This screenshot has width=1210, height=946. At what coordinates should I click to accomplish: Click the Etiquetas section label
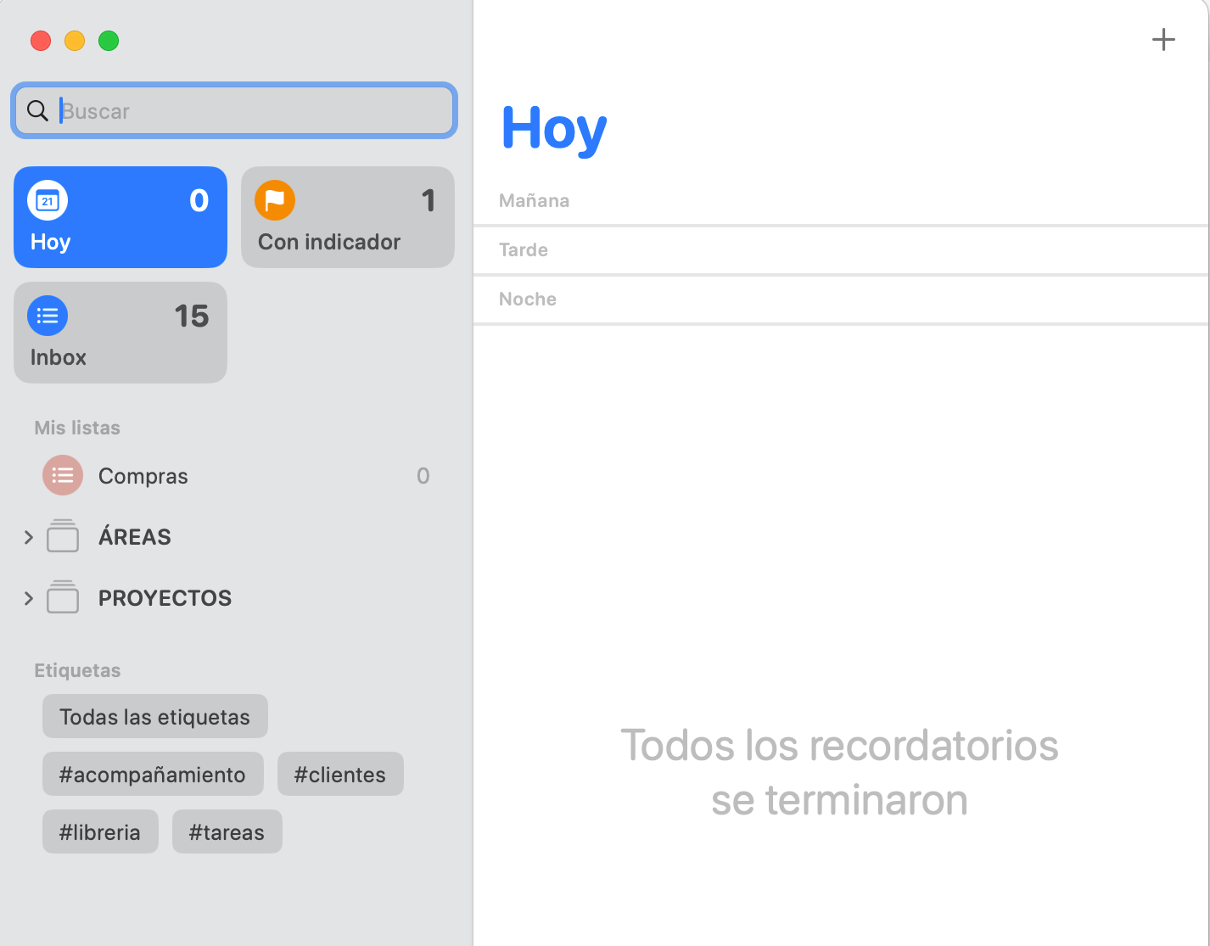pyautogui.click(x=77, y=670)
